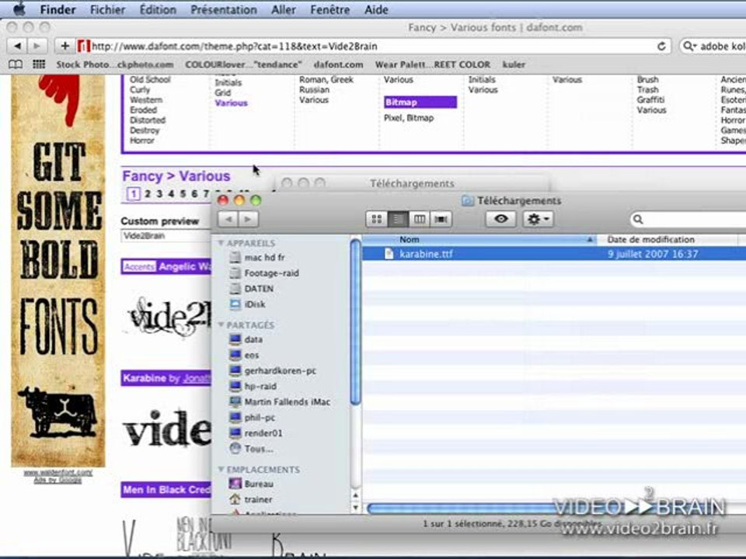746x559 pixels.
Task: Switch Finder to Cover Flow view
Action: click(x=441, y=219)
